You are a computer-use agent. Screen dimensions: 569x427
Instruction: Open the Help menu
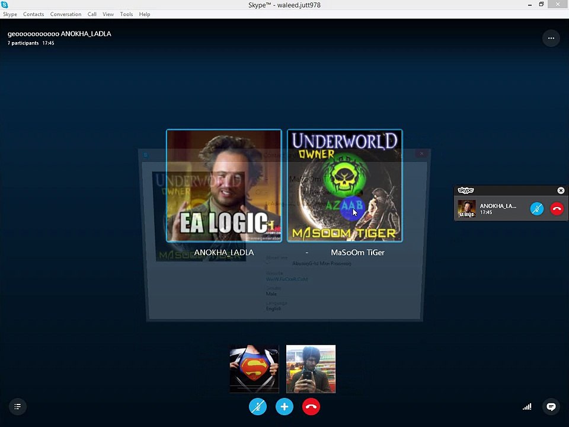click(145, 14)
